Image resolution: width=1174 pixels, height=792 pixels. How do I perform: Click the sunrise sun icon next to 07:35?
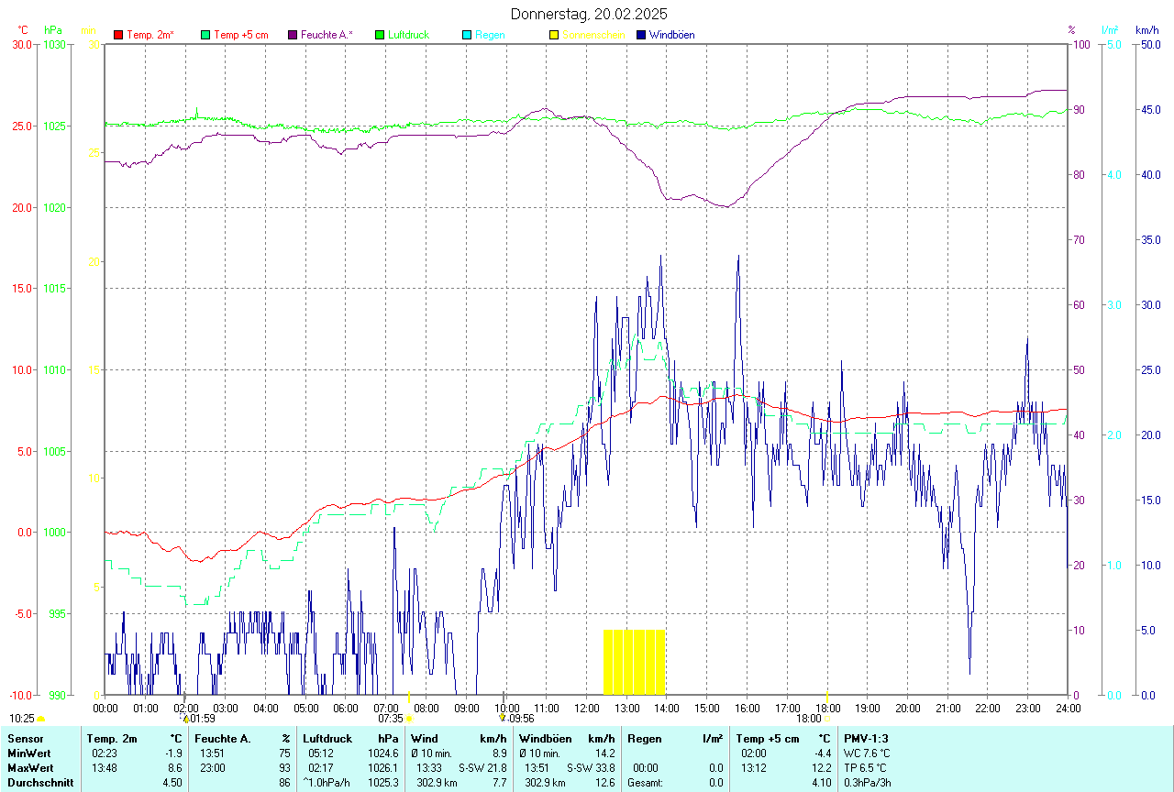(409, 720)
